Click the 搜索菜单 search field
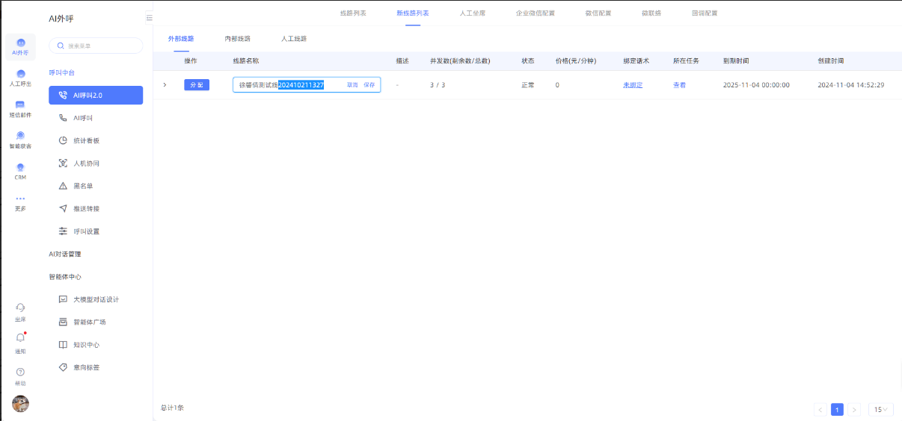902x421 pixels. [96, 46]
